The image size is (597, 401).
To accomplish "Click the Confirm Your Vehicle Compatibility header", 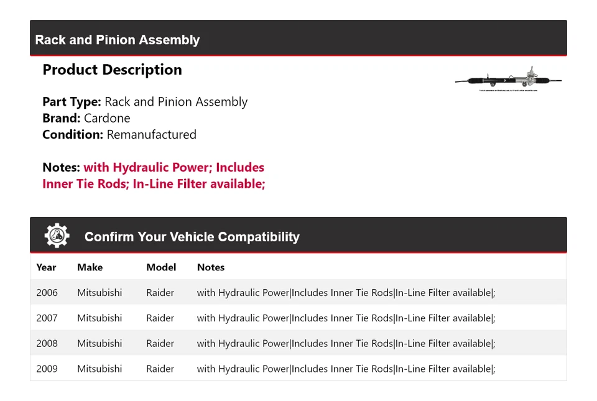I will 192,237.
